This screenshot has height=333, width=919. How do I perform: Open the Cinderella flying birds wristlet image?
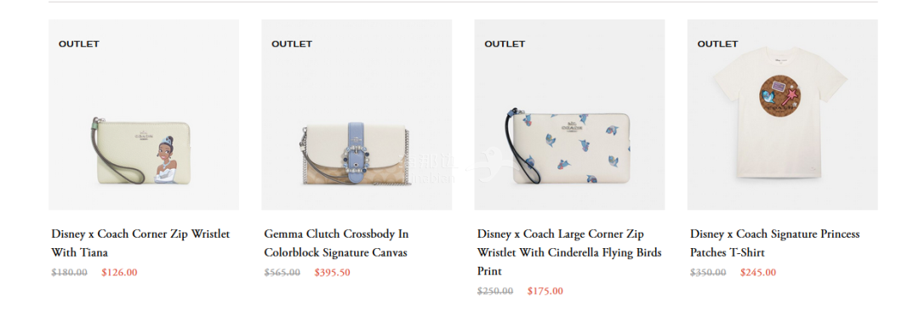click(569, 115)
